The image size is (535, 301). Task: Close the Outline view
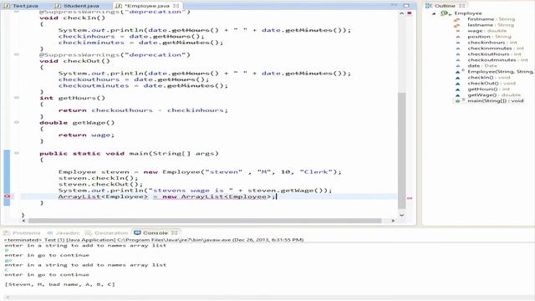[462, 6]
